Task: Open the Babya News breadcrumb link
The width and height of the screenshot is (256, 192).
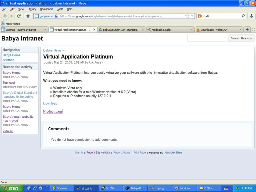Action: tap(52, 50)
